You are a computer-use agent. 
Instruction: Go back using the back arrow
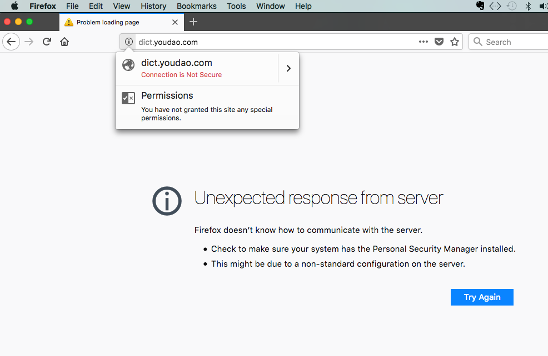pyautogui.click(x=11, y=42)
